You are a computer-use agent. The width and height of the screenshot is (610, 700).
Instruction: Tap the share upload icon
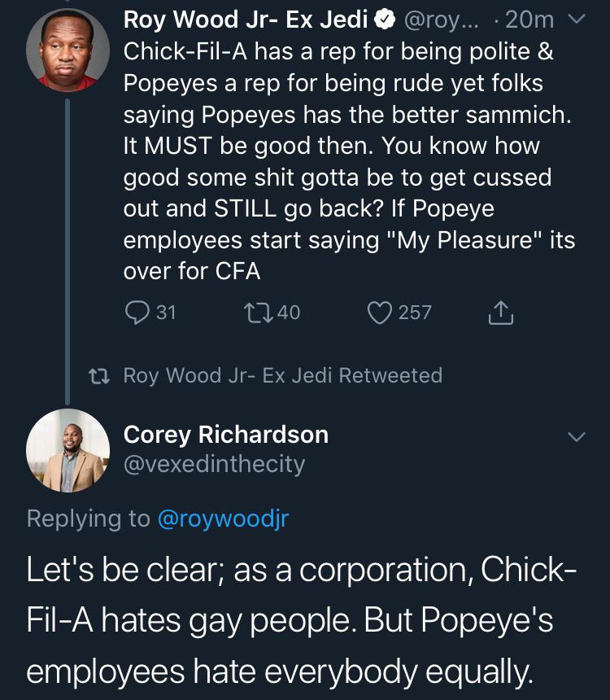pyautogui.click(x=501, y=313)
